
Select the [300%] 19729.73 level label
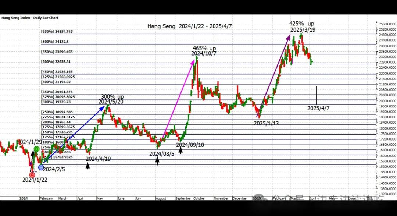click(x=56, y=102)
